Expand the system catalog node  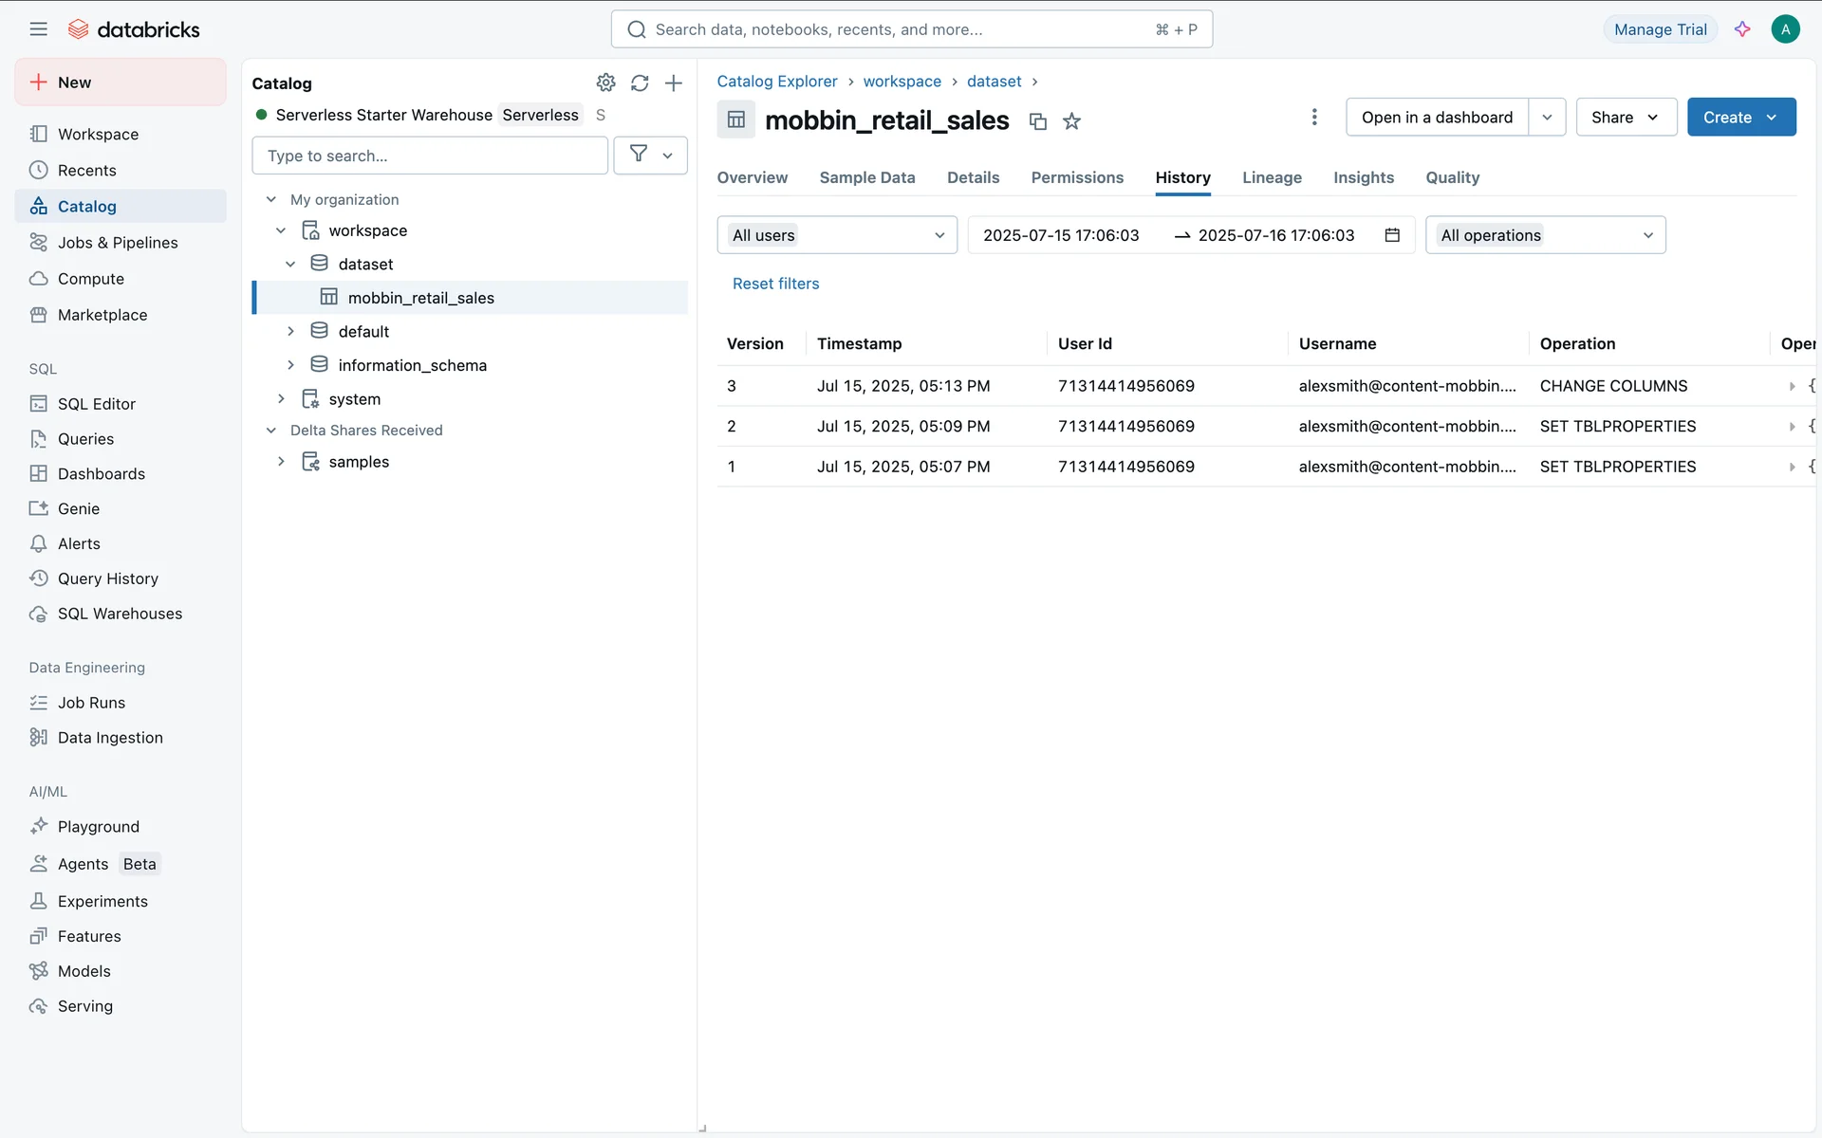(281, 399)
